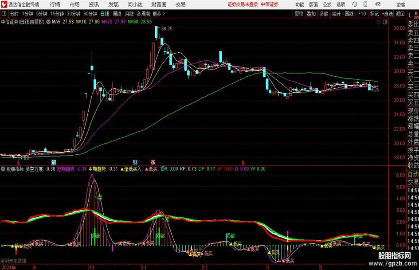Open the 发现 menu
Viewport: 419px width, 270px height.
tap(114, 4)
